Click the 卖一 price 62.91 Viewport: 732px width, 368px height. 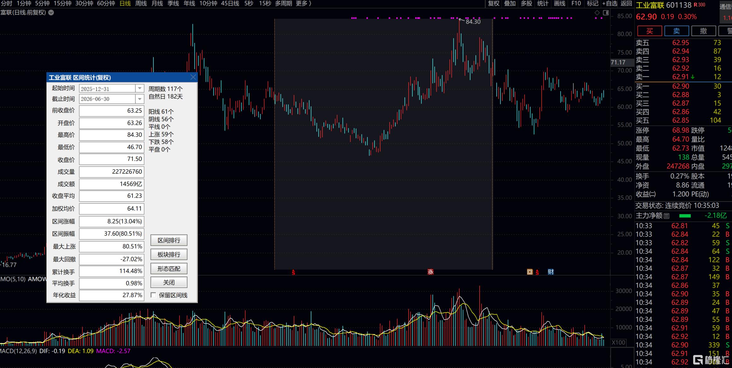pyautogui.click(x=681, y=77)
